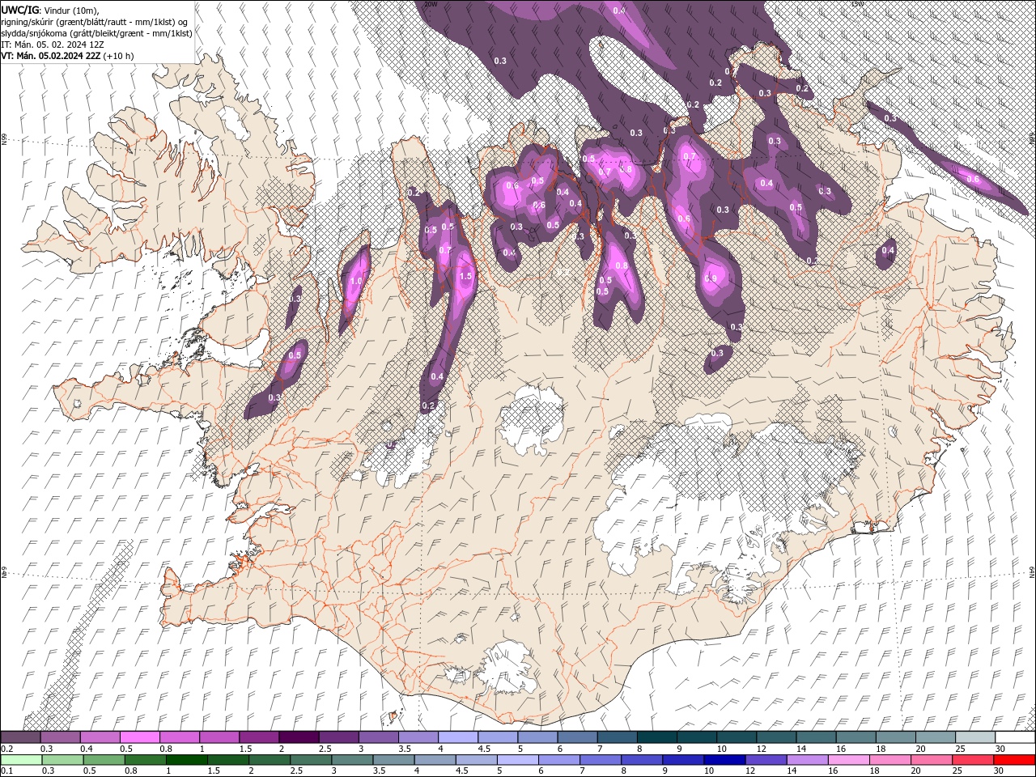Click the 'slydda/snjókoma' legend description line
Viewport: 1036px width, 777px height.
point(96,33)
